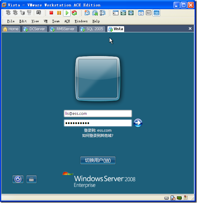Enter Full Screen mode icon

tap(123, 13)
